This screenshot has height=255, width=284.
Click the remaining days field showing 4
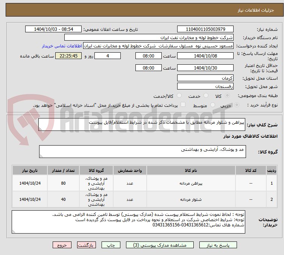tap(108, 56)
